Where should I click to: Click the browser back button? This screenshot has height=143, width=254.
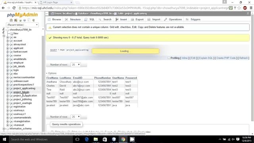click(x=3, y=8)
